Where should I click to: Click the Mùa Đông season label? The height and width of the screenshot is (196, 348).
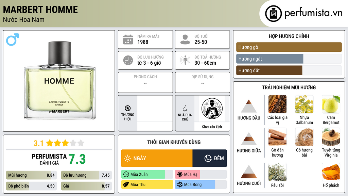193,184
